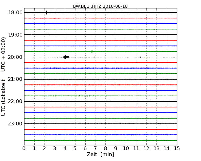Screen dimensions: 201x161
Task: Click the blue blip near minute 13.5 after 21:00
Action: tap(162, 90)
